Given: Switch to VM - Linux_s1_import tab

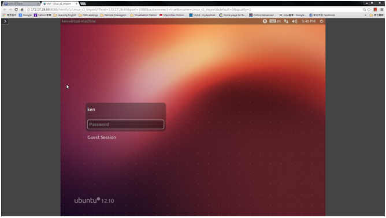Looking at the screenshot, I should pyautogui.click(x=60, y=3).
